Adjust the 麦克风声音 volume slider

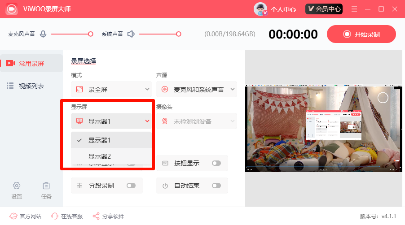coord(72,34)
